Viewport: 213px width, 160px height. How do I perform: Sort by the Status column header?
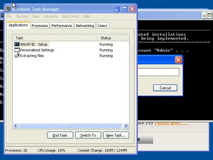click(x=113, y=38)
